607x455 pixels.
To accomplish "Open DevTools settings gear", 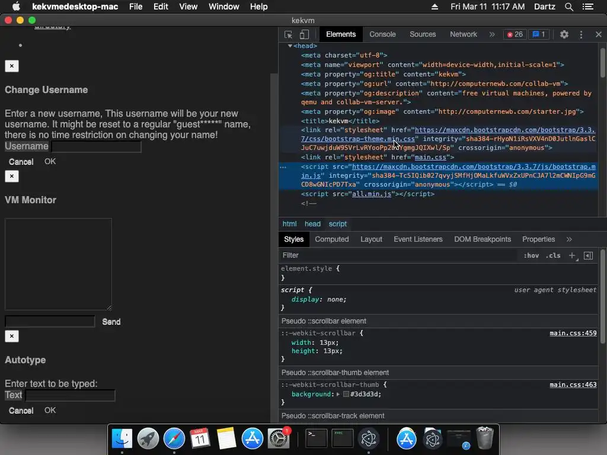I will tap(564, 34).
